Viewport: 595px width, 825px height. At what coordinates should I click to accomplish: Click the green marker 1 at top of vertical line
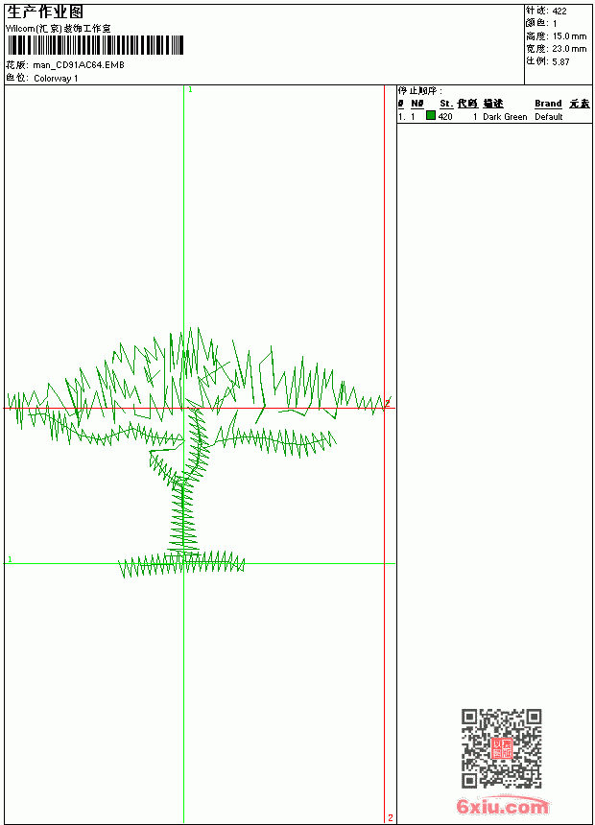pyautogui.click(x=190, y=90)
